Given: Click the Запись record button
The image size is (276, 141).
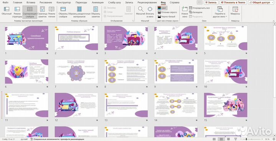Looking at the screenshot, I should click(211, 2).
